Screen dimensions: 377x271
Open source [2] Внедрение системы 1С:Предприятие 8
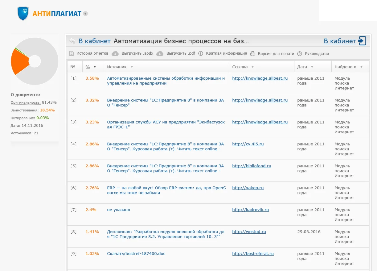coord(166,102)
